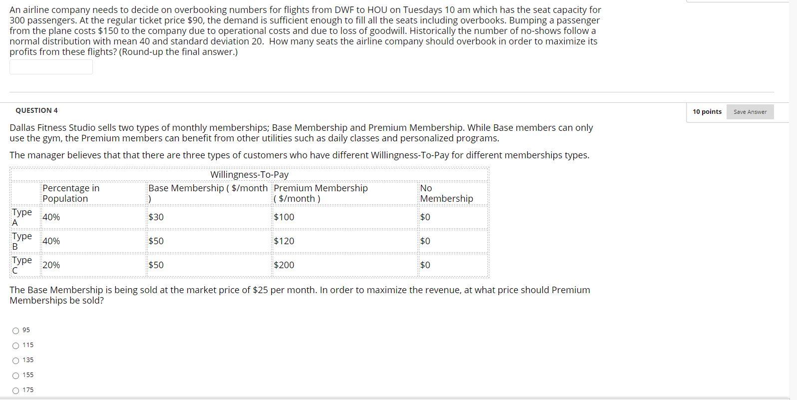Click the Premium Membership column header
The height and width of the screenshot is (400, 797).
pos(321,193)
